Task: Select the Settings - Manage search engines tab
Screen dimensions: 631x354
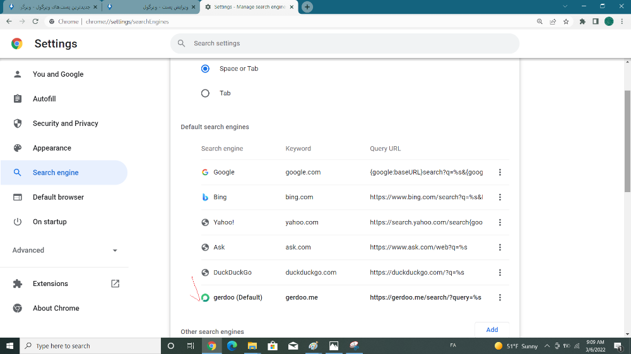Action: [x=249, y=7]
